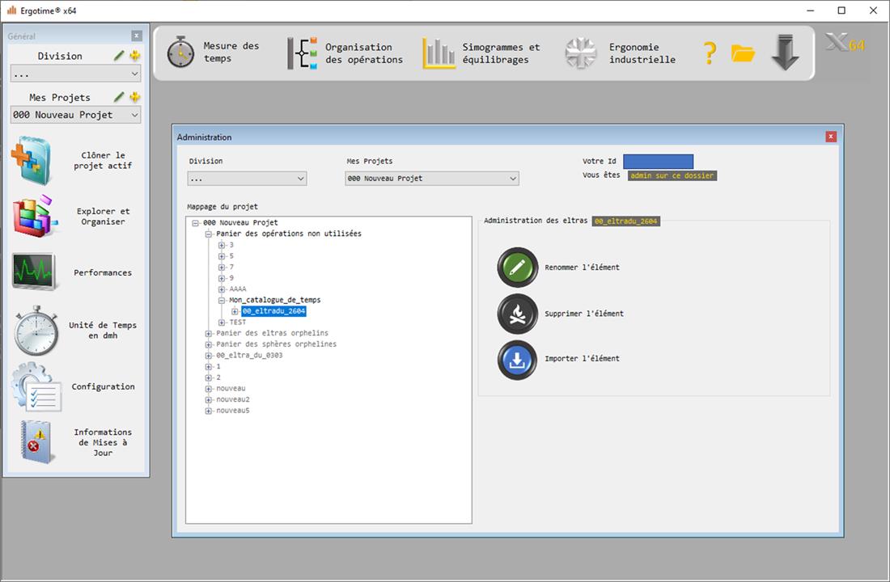Click the admin sur ce dossier badge

coord(672,176)
